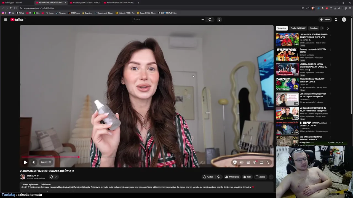Viewport: 353px width, 198px height.
Task: Click the shield play icon in player controls
Action: pos(235,162)
